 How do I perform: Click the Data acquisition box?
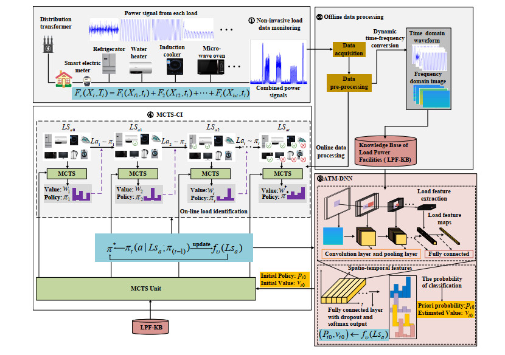pyautogui.click(x=348, y=47)
